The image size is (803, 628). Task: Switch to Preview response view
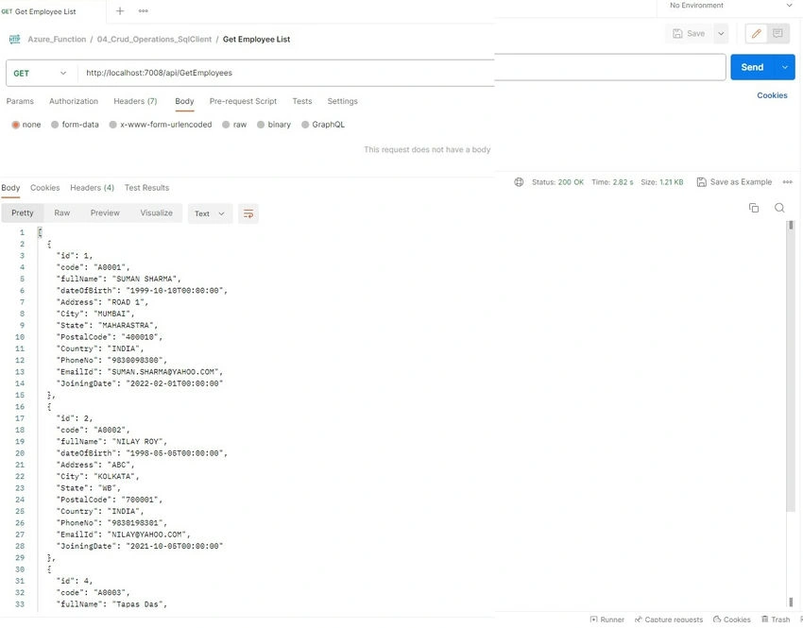105,212
